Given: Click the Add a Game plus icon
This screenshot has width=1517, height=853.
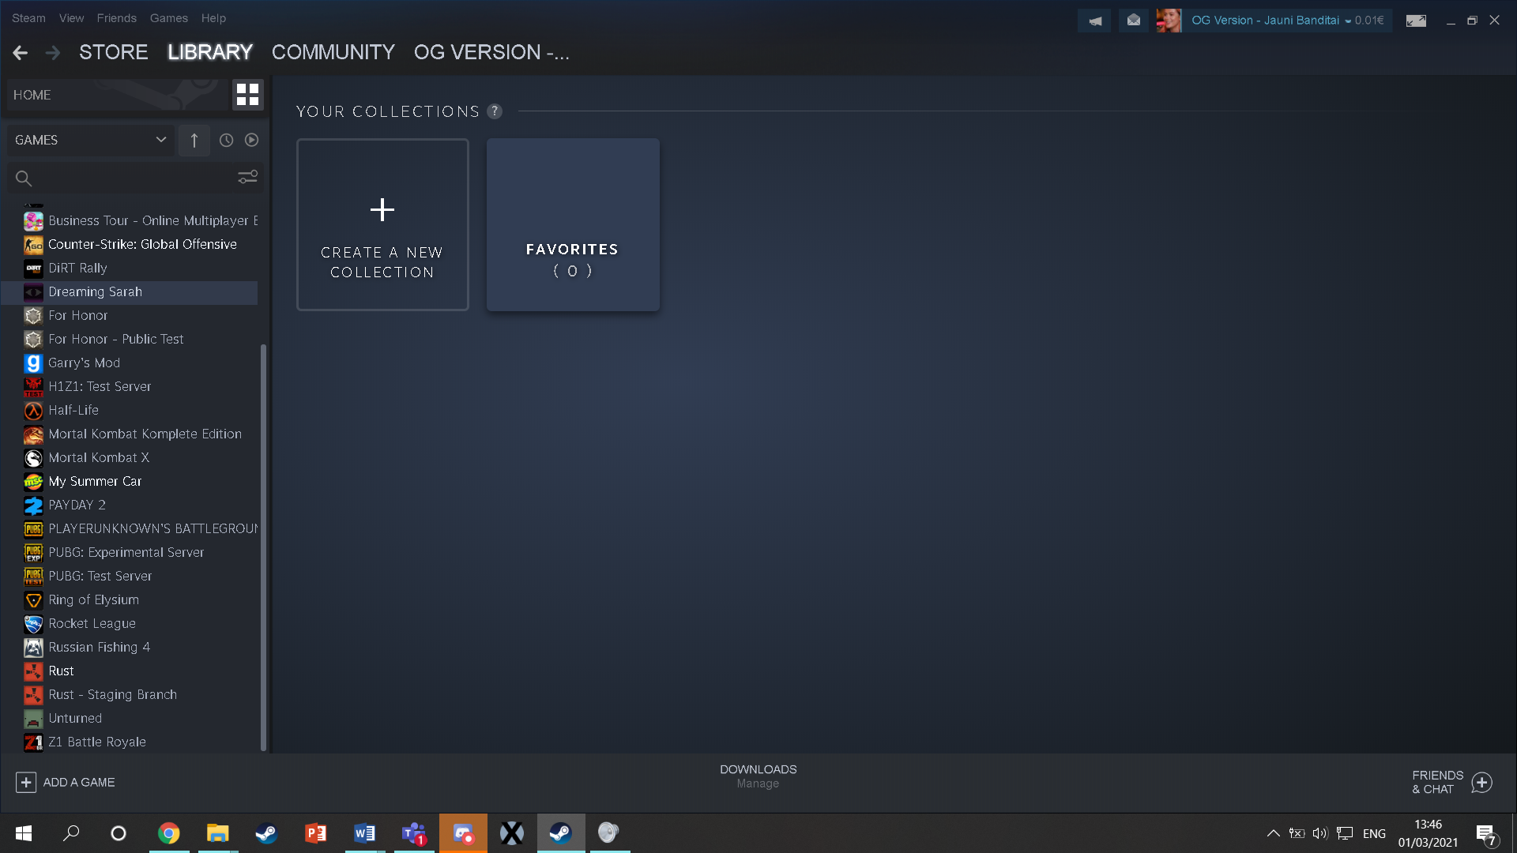Looking at the screenshot, I should tap(26, 782).
